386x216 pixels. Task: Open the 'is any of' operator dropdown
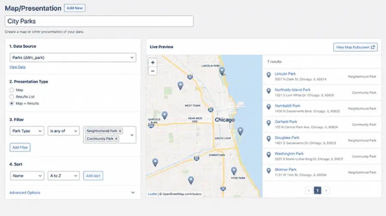coord(63,131)
